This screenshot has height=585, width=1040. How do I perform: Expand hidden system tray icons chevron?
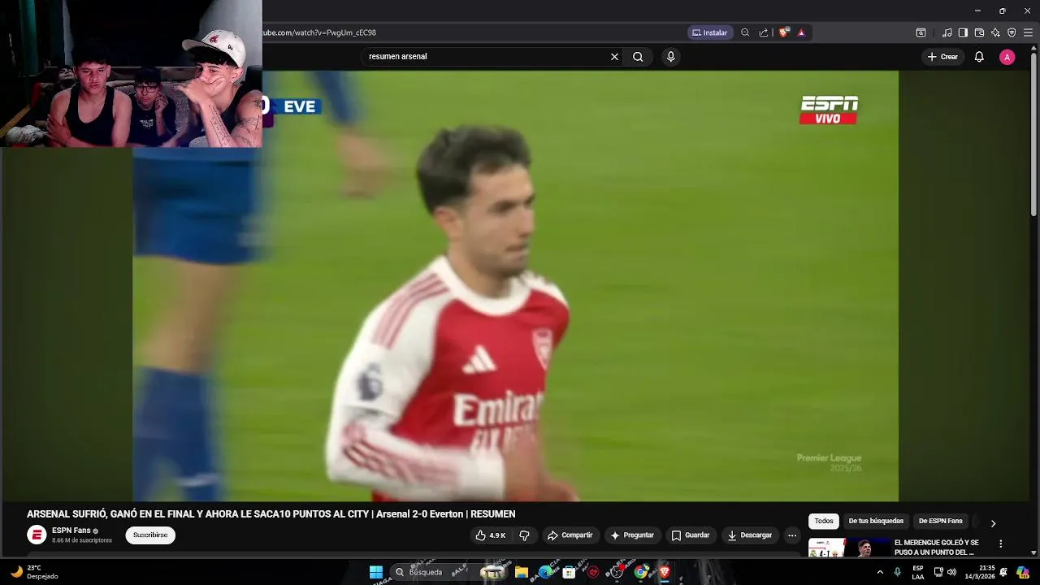point(880,572)
